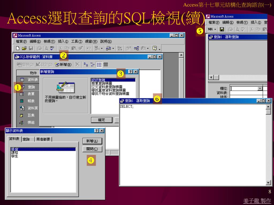Open the 檢視(V) menu in main Access window
The image size is (274, 205).
point(49,41)
